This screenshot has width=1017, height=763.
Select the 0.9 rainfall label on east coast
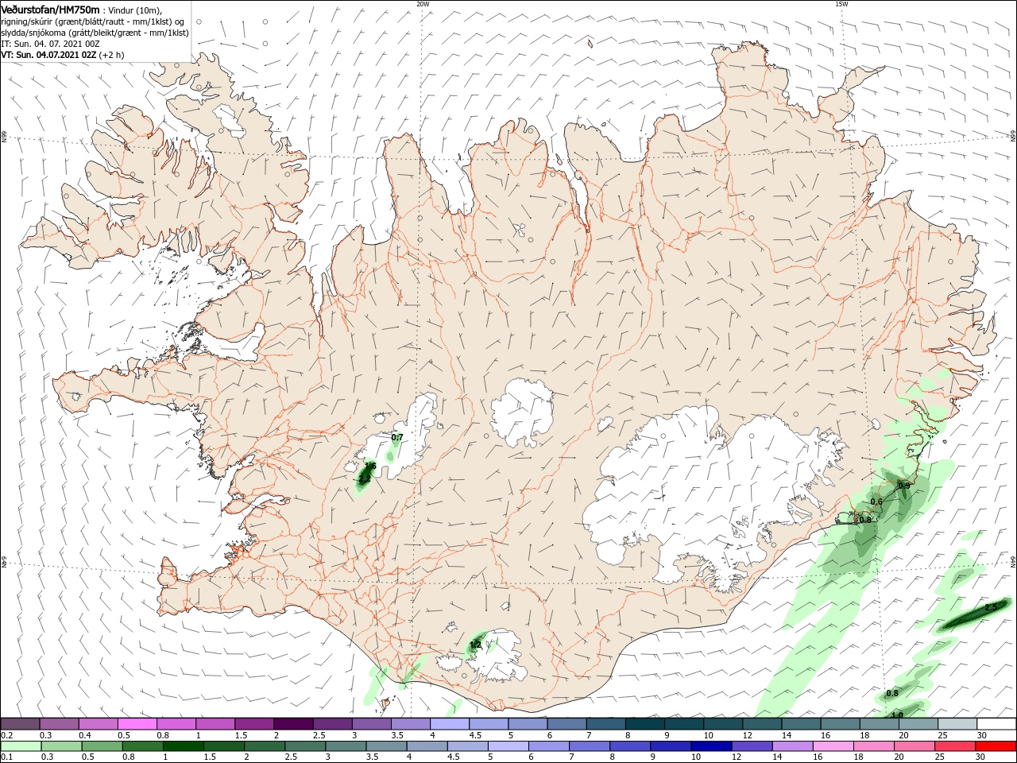904,486
